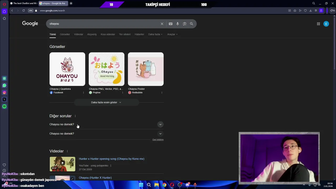The width and height of the screenshot is (336, 189).
Task: Click the purple Opera account icon
Action: [x=321, y=10]
